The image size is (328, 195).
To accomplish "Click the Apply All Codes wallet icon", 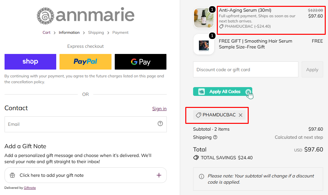I will (202, 92).
